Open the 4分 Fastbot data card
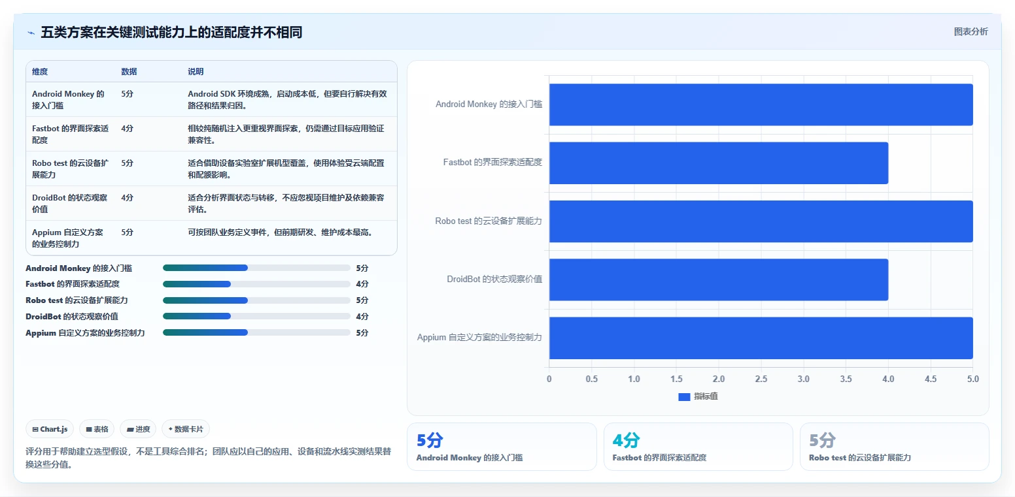This screenshot has height=497, width=1015. click(x=698, y=447)
